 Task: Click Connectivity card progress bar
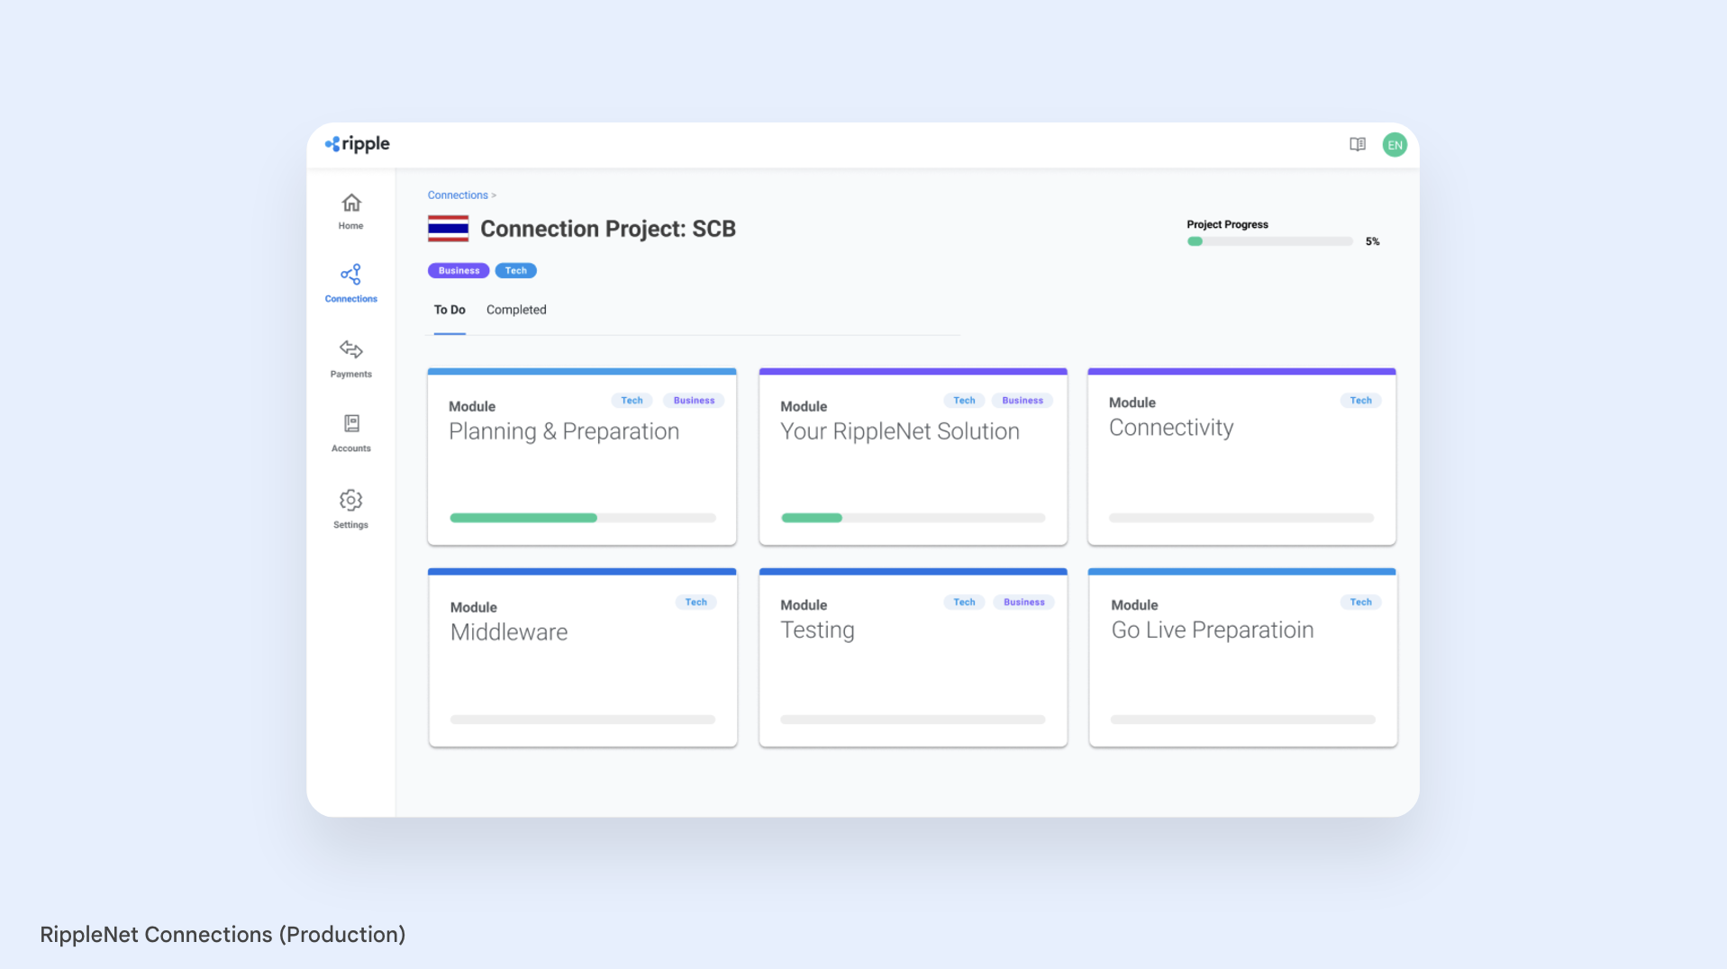pos(1241,518)
